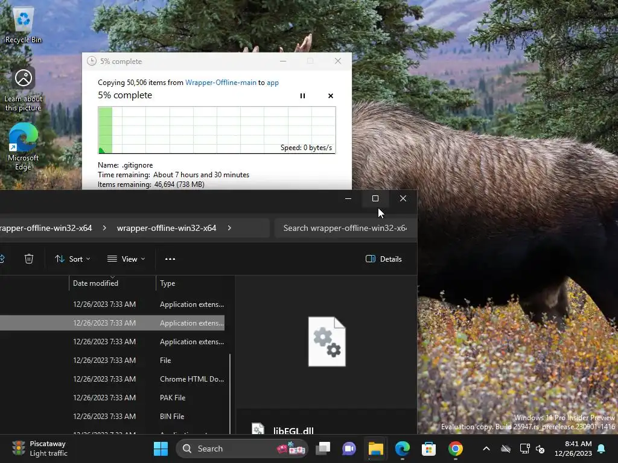Open Google Chrome from the taskbar

455,449
